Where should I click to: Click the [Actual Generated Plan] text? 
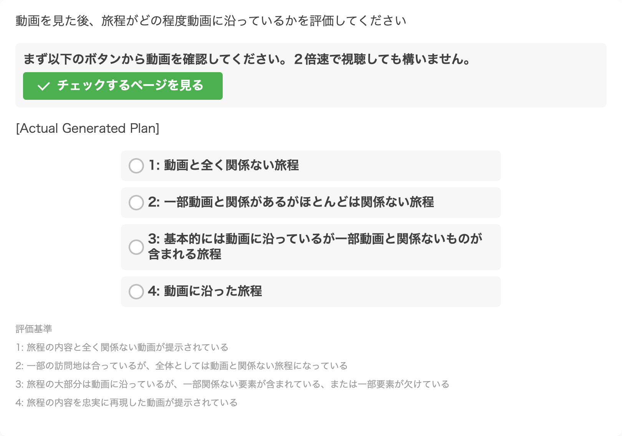88,128
